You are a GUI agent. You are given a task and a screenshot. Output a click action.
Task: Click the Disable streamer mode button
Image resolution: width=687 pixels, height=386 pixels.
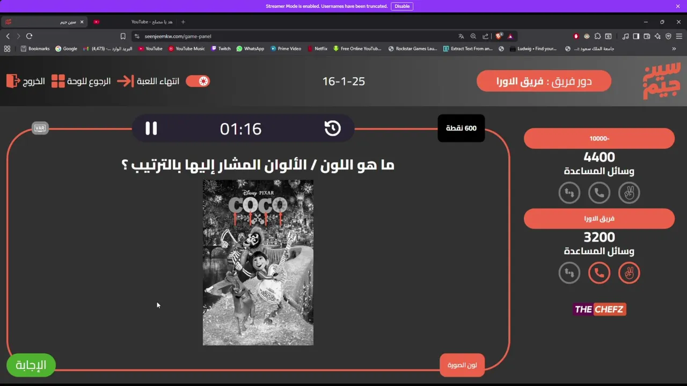coord(402,6)
